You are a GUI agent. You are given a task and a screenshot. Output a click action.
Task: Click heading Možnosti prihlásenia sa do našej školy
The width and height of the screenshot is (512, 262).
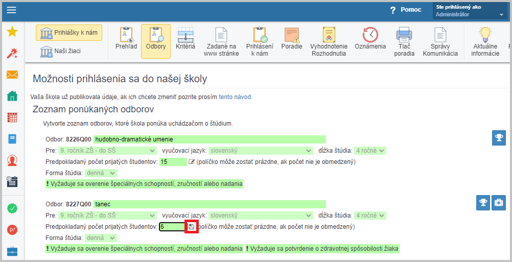click(120, 79)
